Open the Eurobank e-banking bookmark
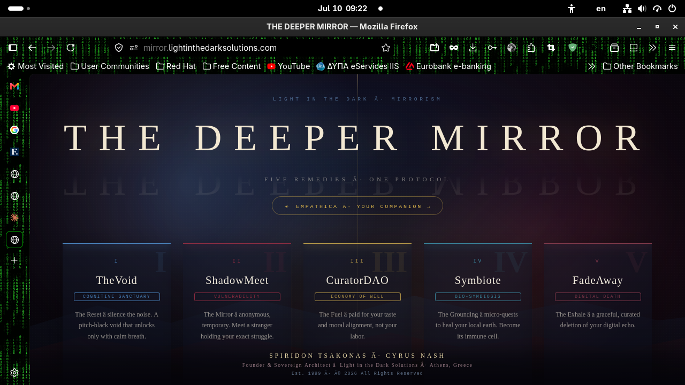The width and height of the screenshot is (685, 385). point(448,66)
